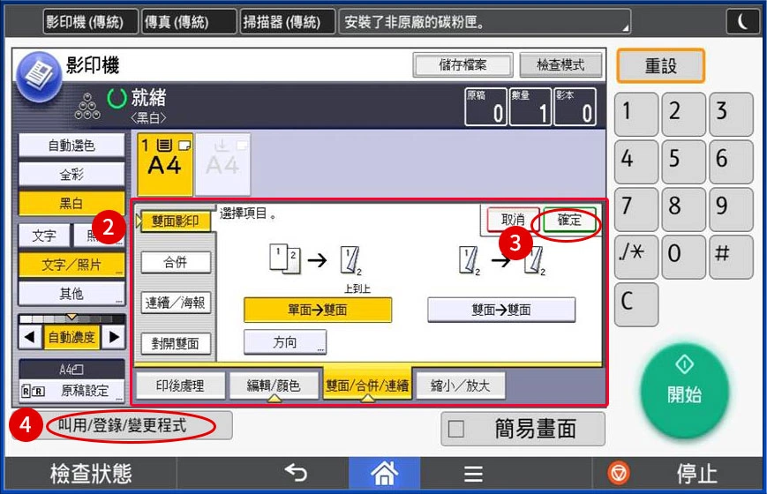Tap number key 9
Screen dimensions: 767x494
coord(732,209)
